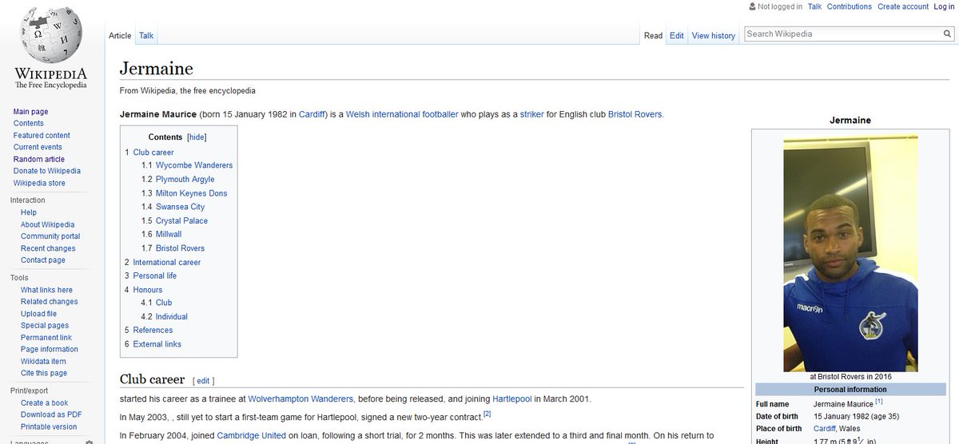Open Featured content link
This screenshot has width=959, height=444.
click(x=42, y=136)
